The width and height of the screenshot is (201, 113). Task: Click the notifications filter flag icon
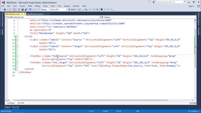[149, 2]
